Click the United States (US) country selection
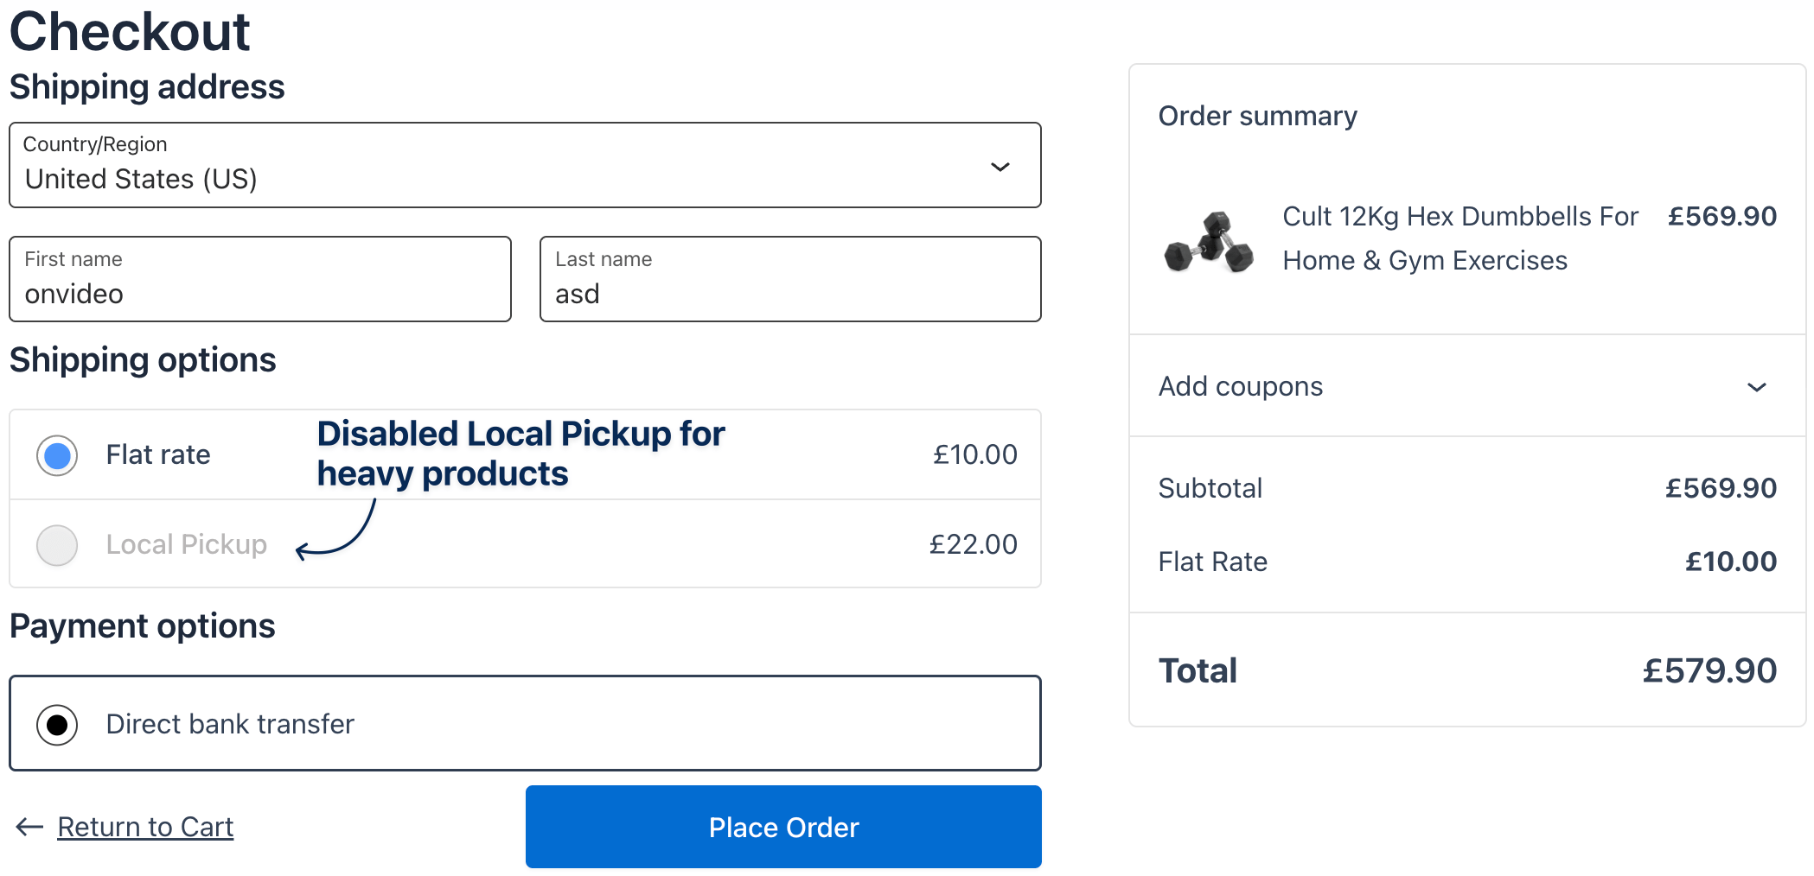The image size is (1814, 876). 141,179
